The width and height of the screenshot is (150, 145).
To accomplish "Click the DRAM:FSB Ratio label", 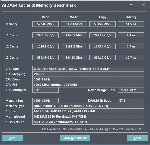I will [100, 101].
